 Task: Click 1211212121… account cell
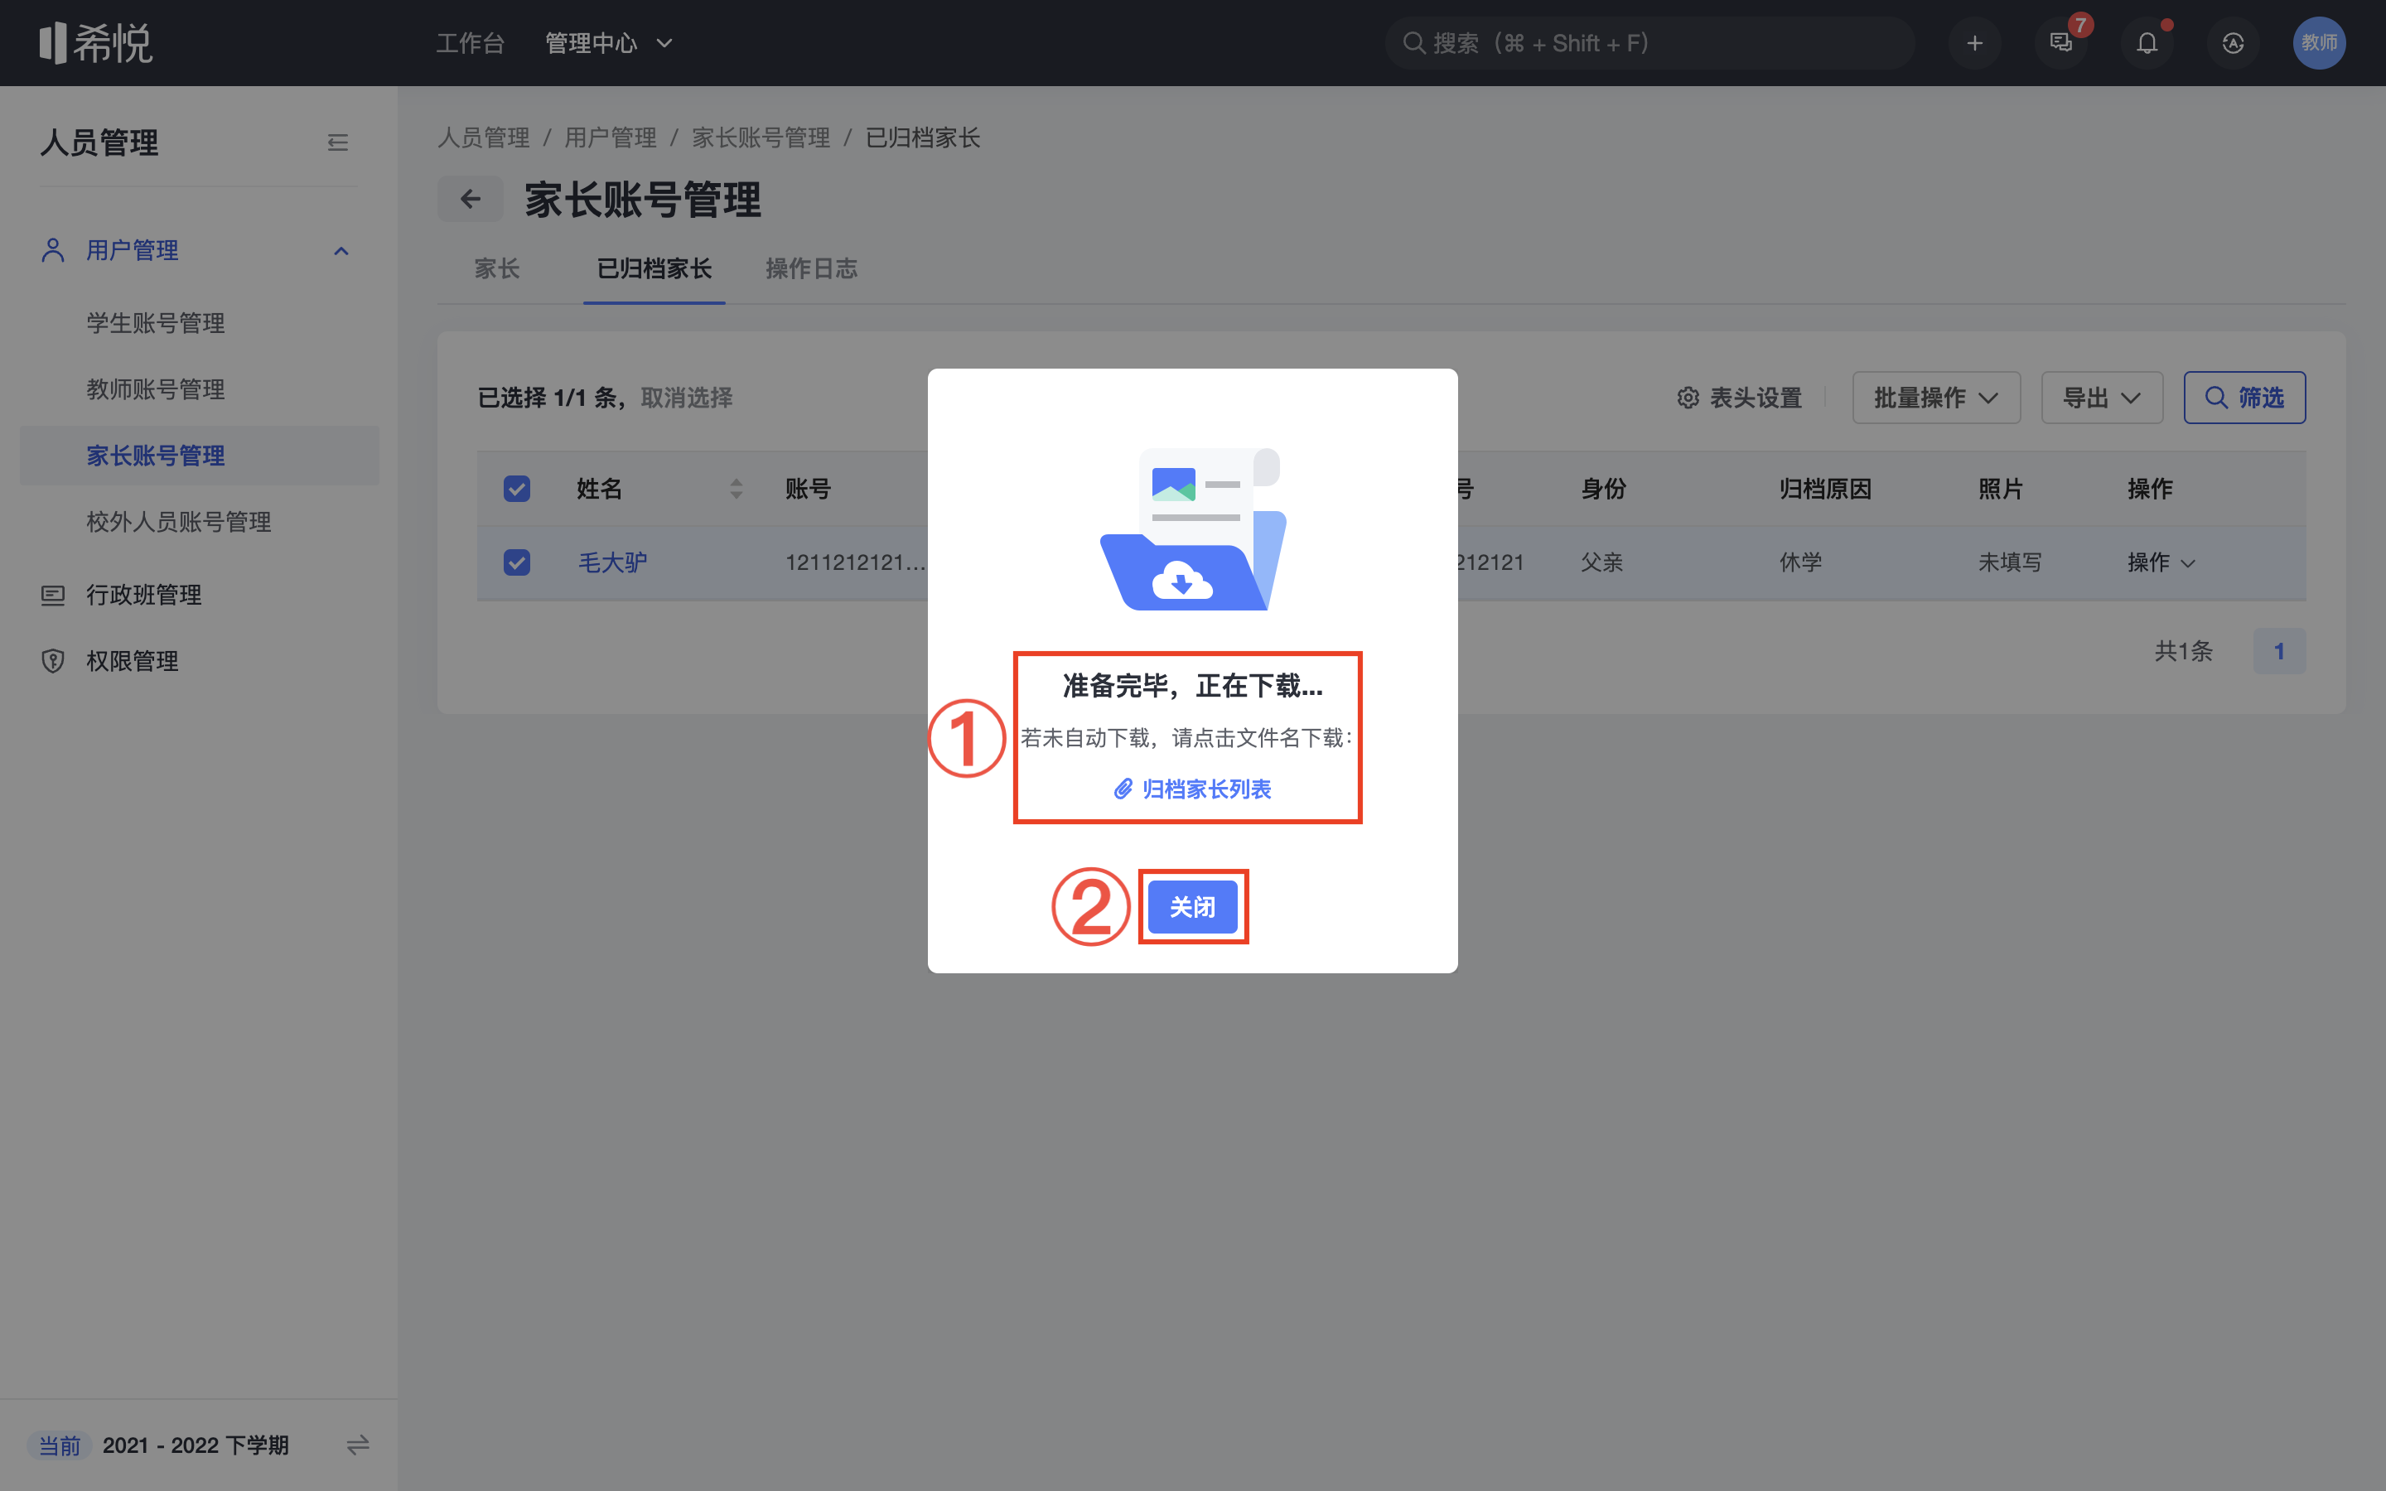click(855, 562)
